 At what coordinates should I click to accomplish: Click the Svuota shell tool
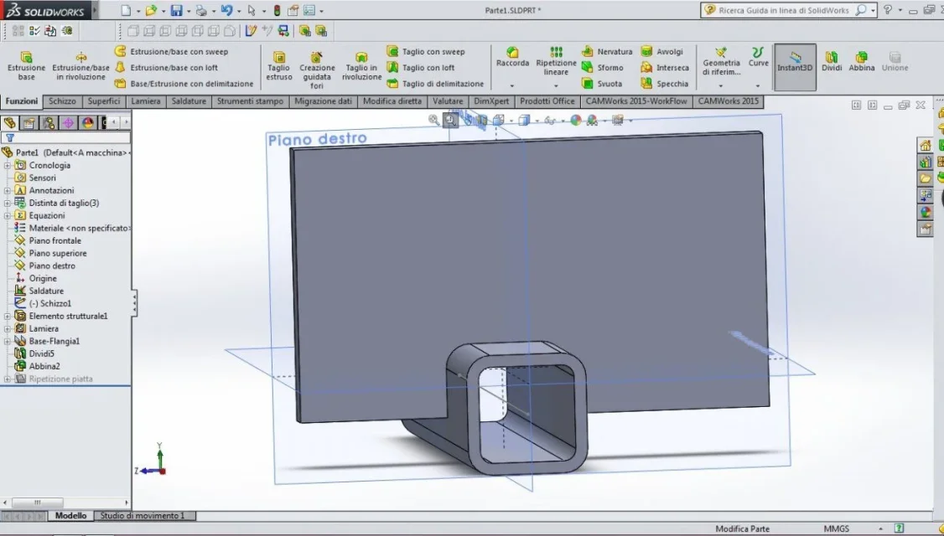click(601, 84)
